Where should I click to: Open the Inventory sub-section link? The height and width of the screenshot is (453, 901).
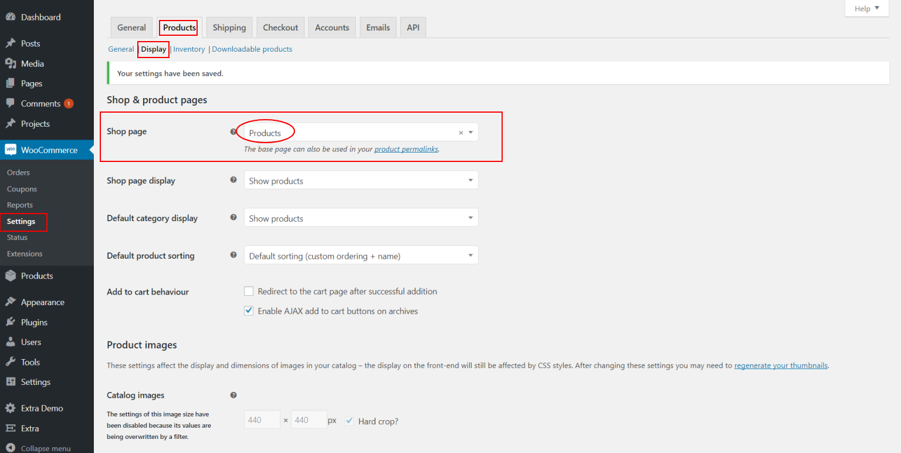(x=189, y=49)
